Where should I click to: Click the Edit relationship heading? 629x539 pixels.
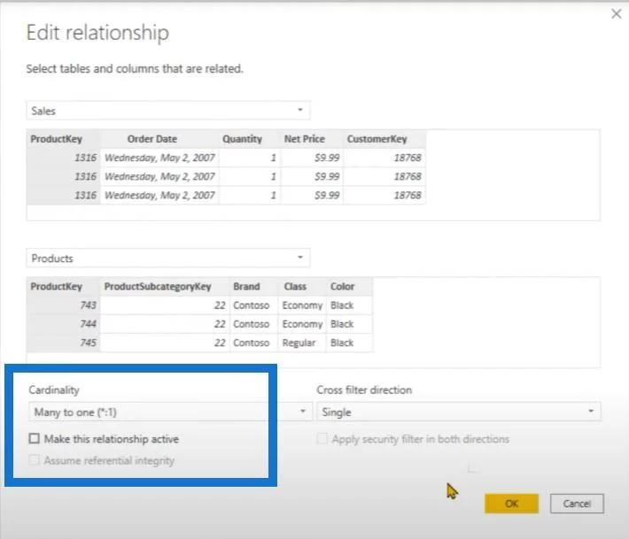point(97,33)
